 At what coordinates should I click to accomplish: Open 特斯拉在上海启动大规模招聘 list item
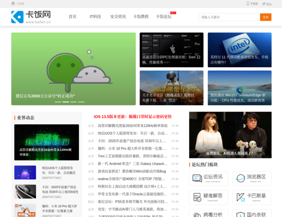click(x=132, y=187)
